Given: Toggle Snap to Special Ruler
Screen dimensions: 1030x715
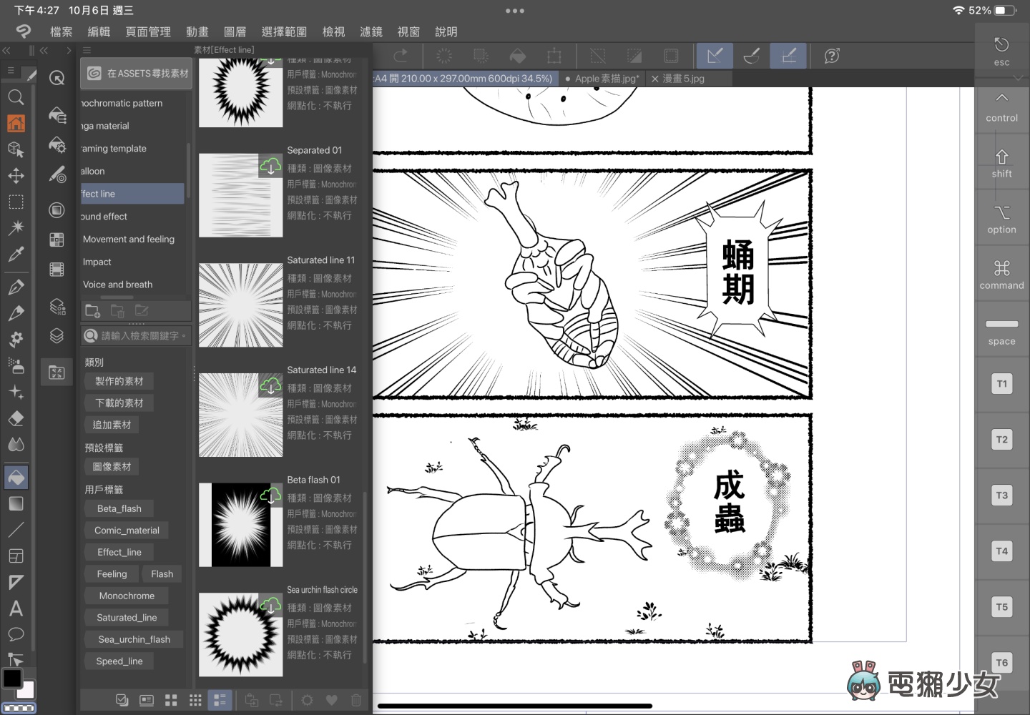Looking at the screenshot, I should [x=752, y=56].
